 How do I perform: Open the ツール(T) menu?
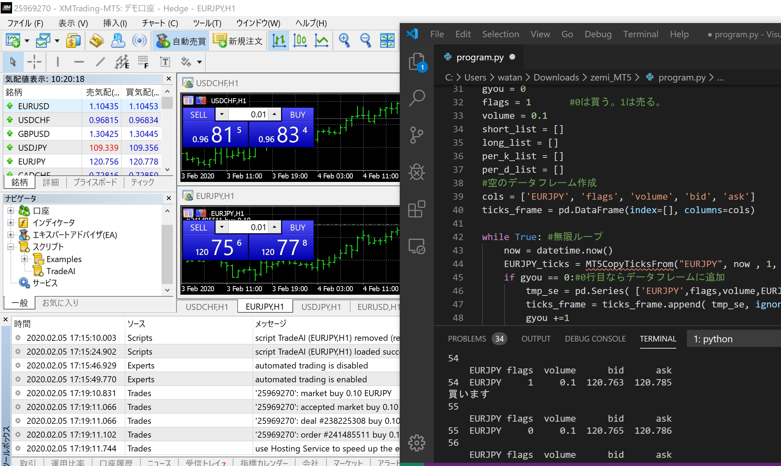(207, 23)
